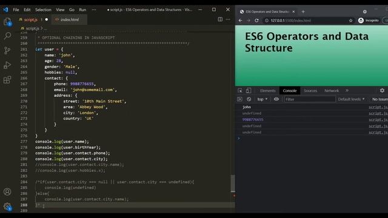This screenshot has height=218, width=388.
Task: Create a live expression with eye icon
Action: 276,99
